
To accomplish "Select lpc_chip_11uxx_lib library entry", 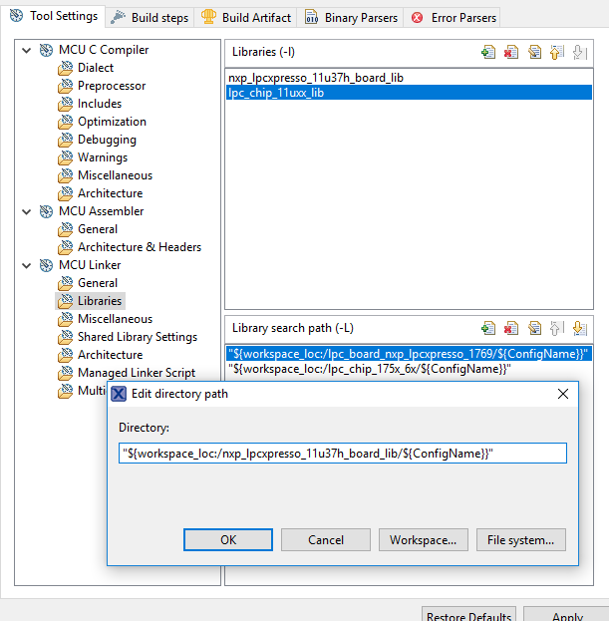I will (x=409, y=93).
